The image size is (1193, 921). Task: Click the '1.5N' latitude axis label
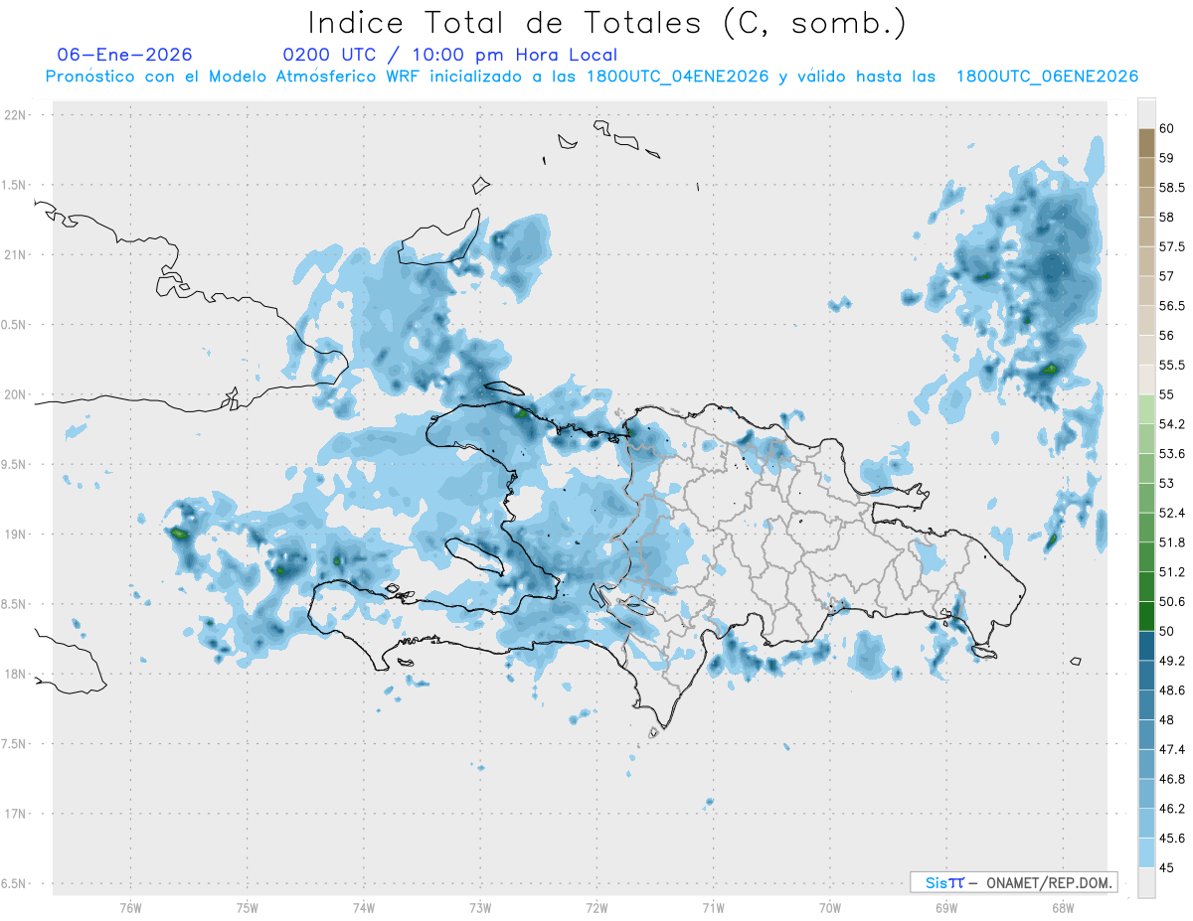pos(15,185)
